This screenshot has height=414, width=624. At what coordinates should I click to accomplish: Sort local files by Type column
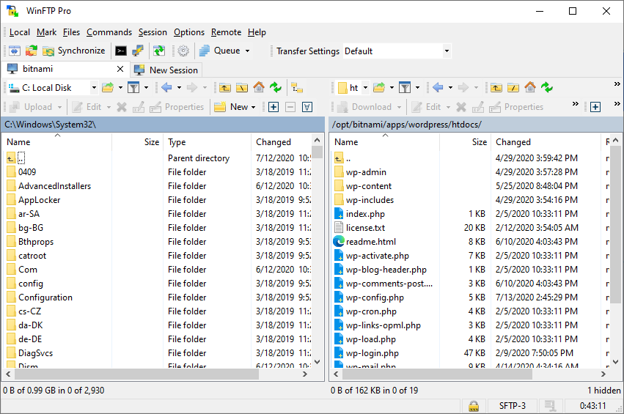click(x=207, y=142)
